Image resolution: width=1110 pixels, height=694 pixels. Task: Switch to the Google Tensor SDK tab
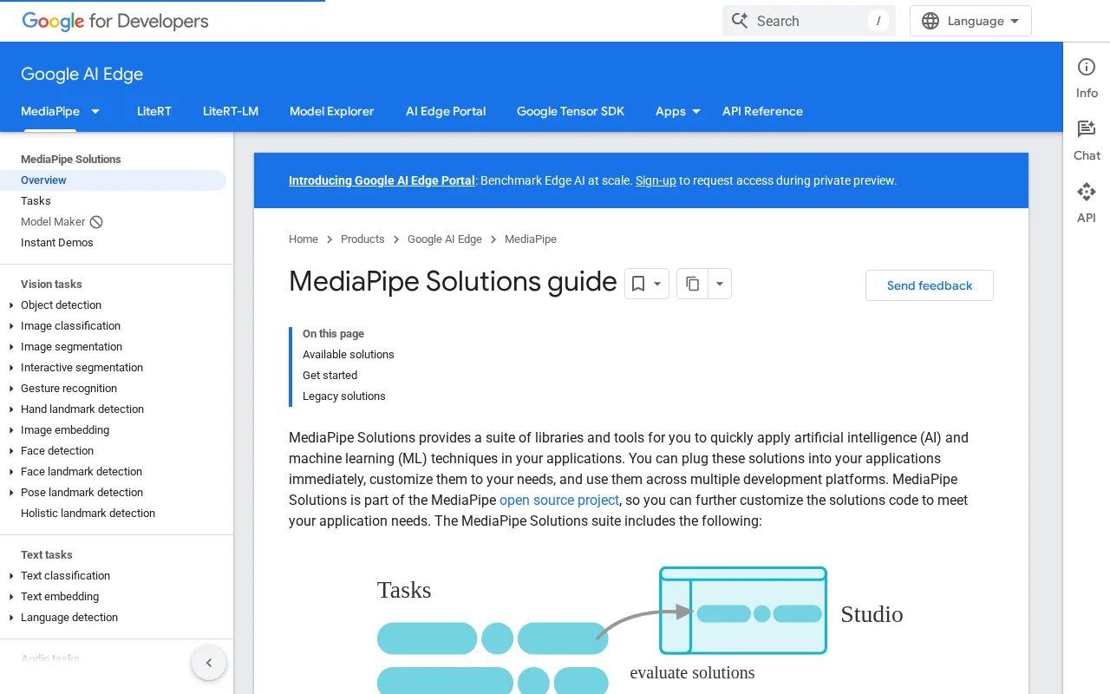point(571,111)
